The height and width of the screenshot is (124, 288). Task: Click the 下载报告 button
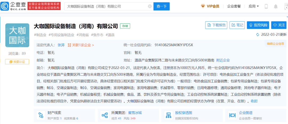[x=216, y=25]
